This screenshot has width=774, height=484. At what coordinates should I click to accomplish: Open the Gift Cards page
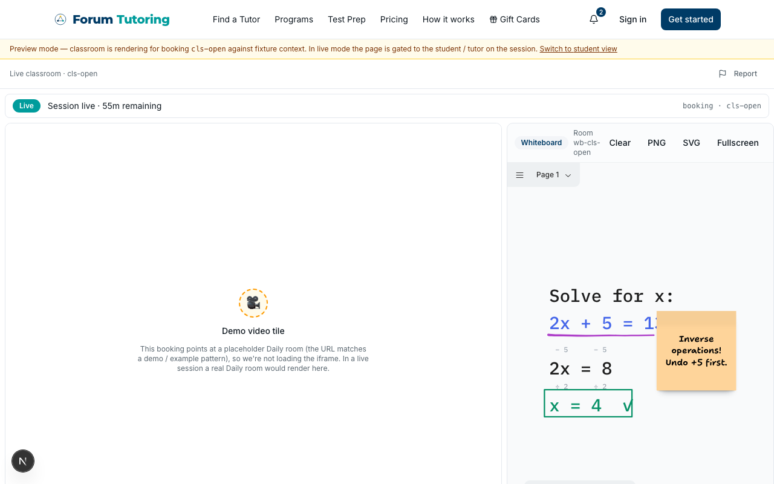(x=515, y=19)
